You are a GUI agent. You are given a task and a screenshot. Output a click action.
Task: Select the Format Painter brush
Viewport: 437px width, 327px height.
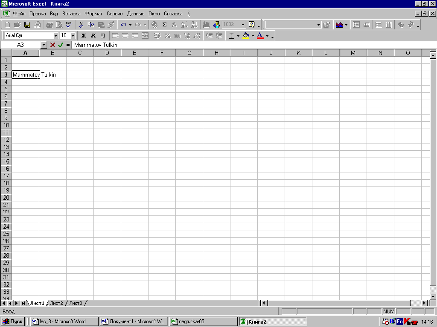[111, 25]
